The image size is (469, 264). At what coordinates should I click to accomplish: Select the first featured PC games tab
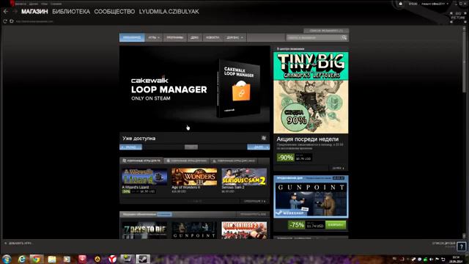(x=141, y=161)
